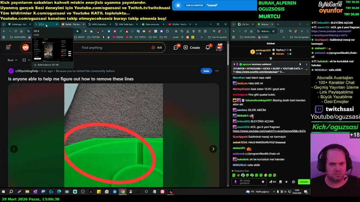Collapse the chat leaderboard panel

point(271,59)
